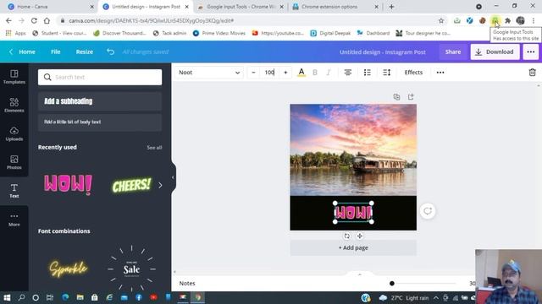Duplicate the page using the copy icon
The height and width of the screenshot is (304, 542).
pos(396,97)
